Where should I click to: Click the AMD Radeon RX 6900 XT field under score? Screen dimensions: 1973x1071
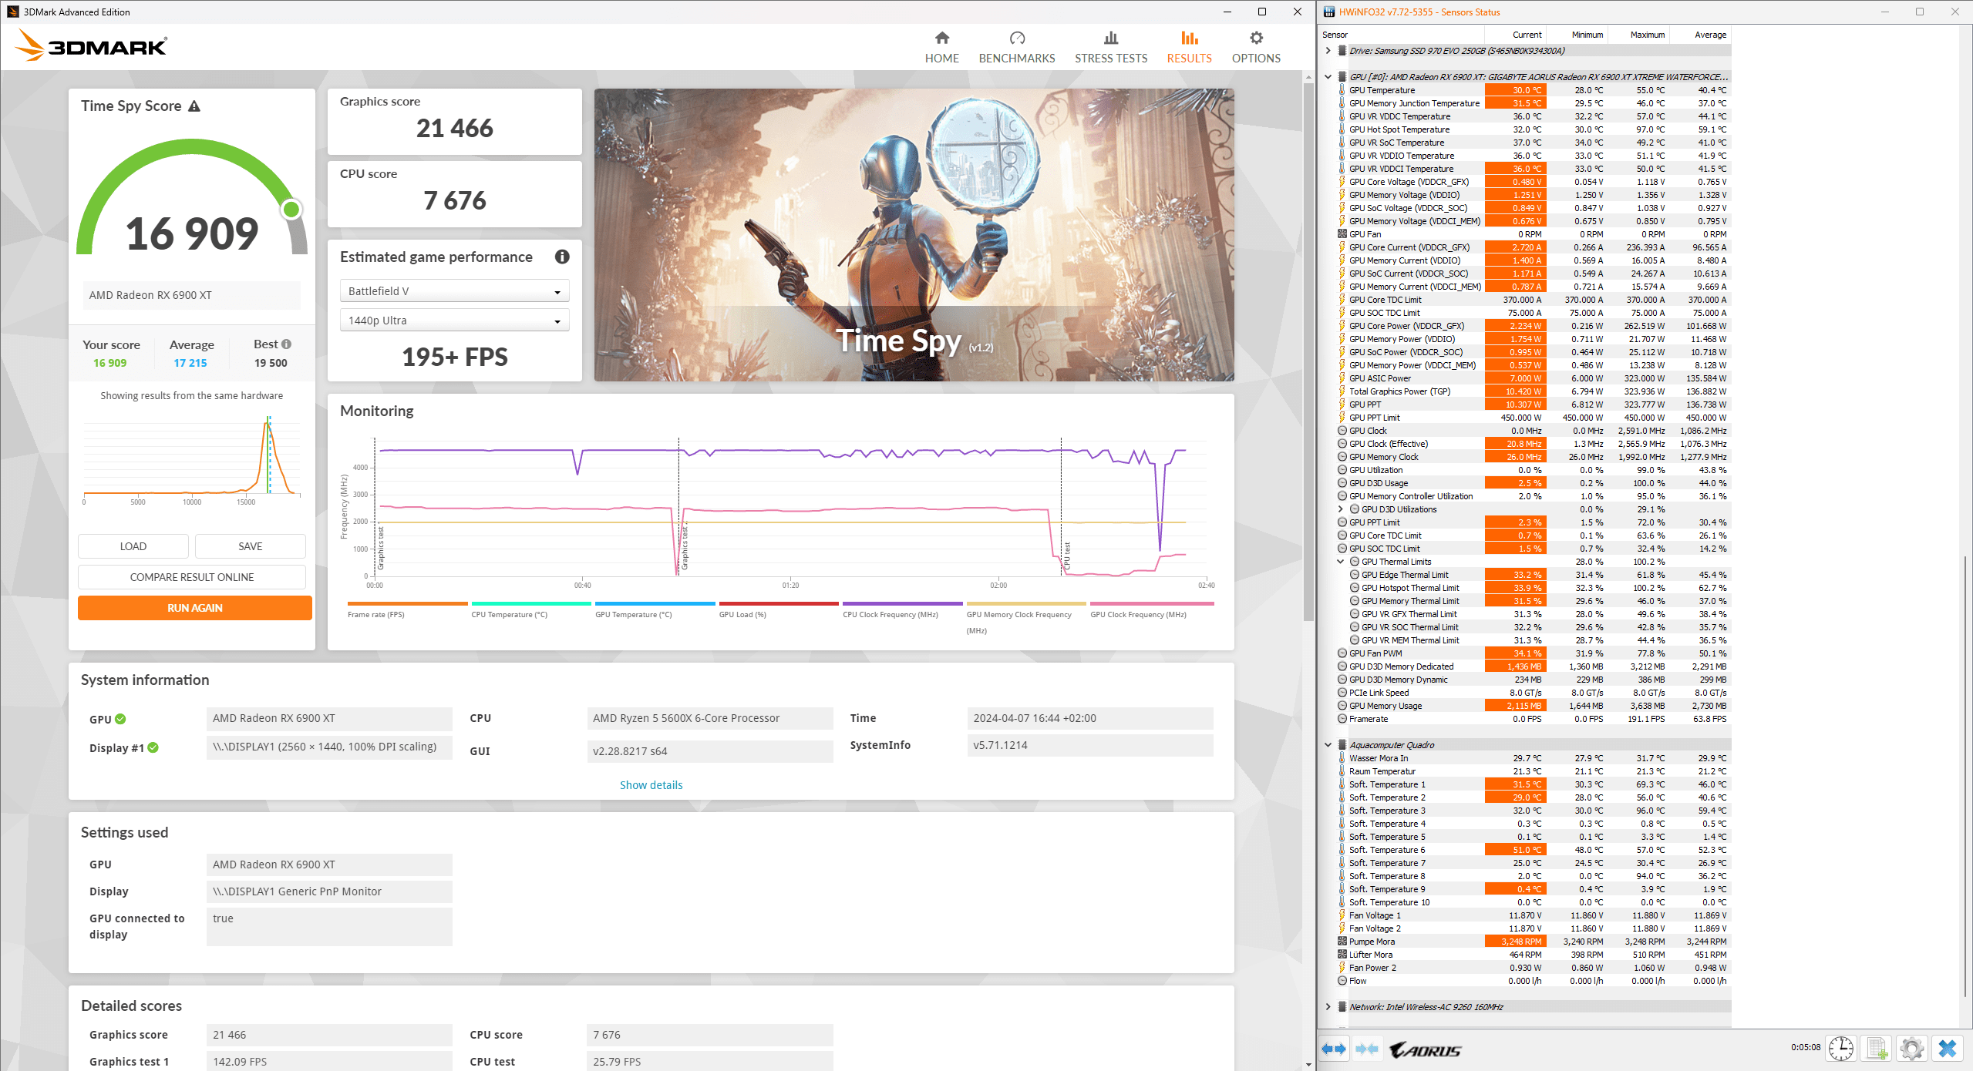(x=192, y=295)
